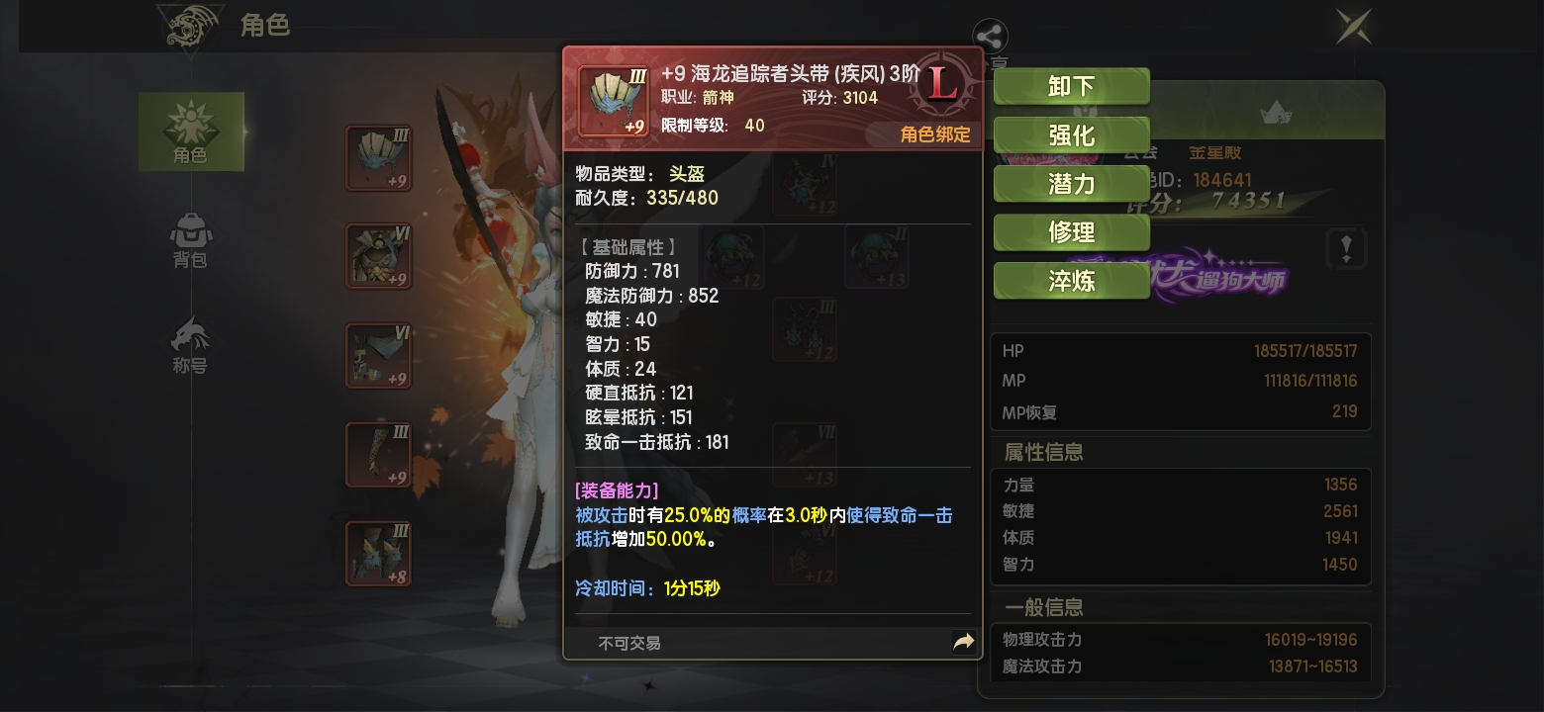Image resolution: width=1544 pixels, height=712 pixels.
Task: Click the 淬炼 refine button
Action: [1071, 281]
